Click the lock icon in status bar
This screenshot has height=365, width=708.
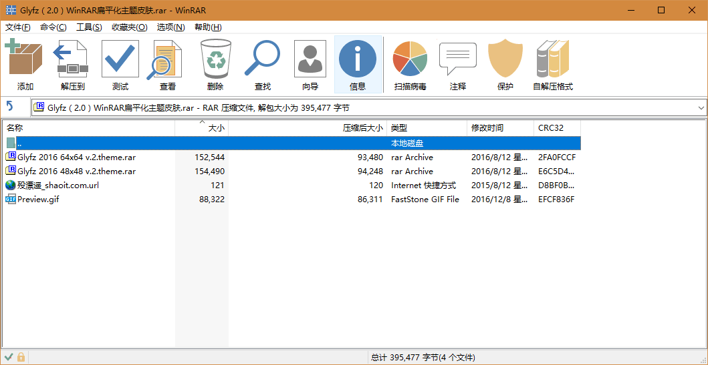[21, 358]
